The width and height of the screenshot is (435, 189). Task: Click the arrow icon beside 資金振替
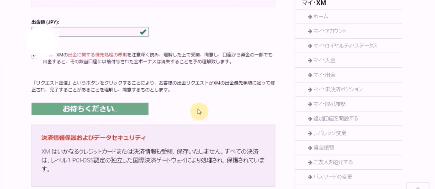(x=310, y=148)
